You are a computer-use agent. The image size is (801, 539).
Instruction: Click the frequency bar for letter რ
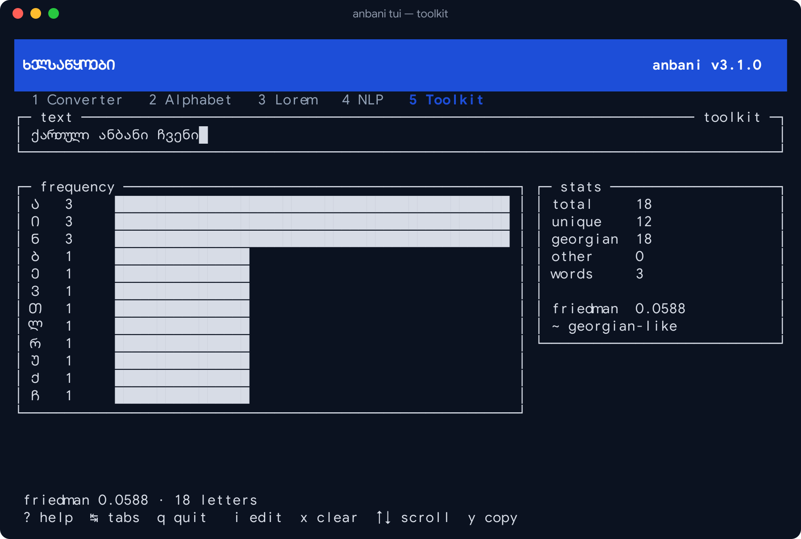(182, 344)
